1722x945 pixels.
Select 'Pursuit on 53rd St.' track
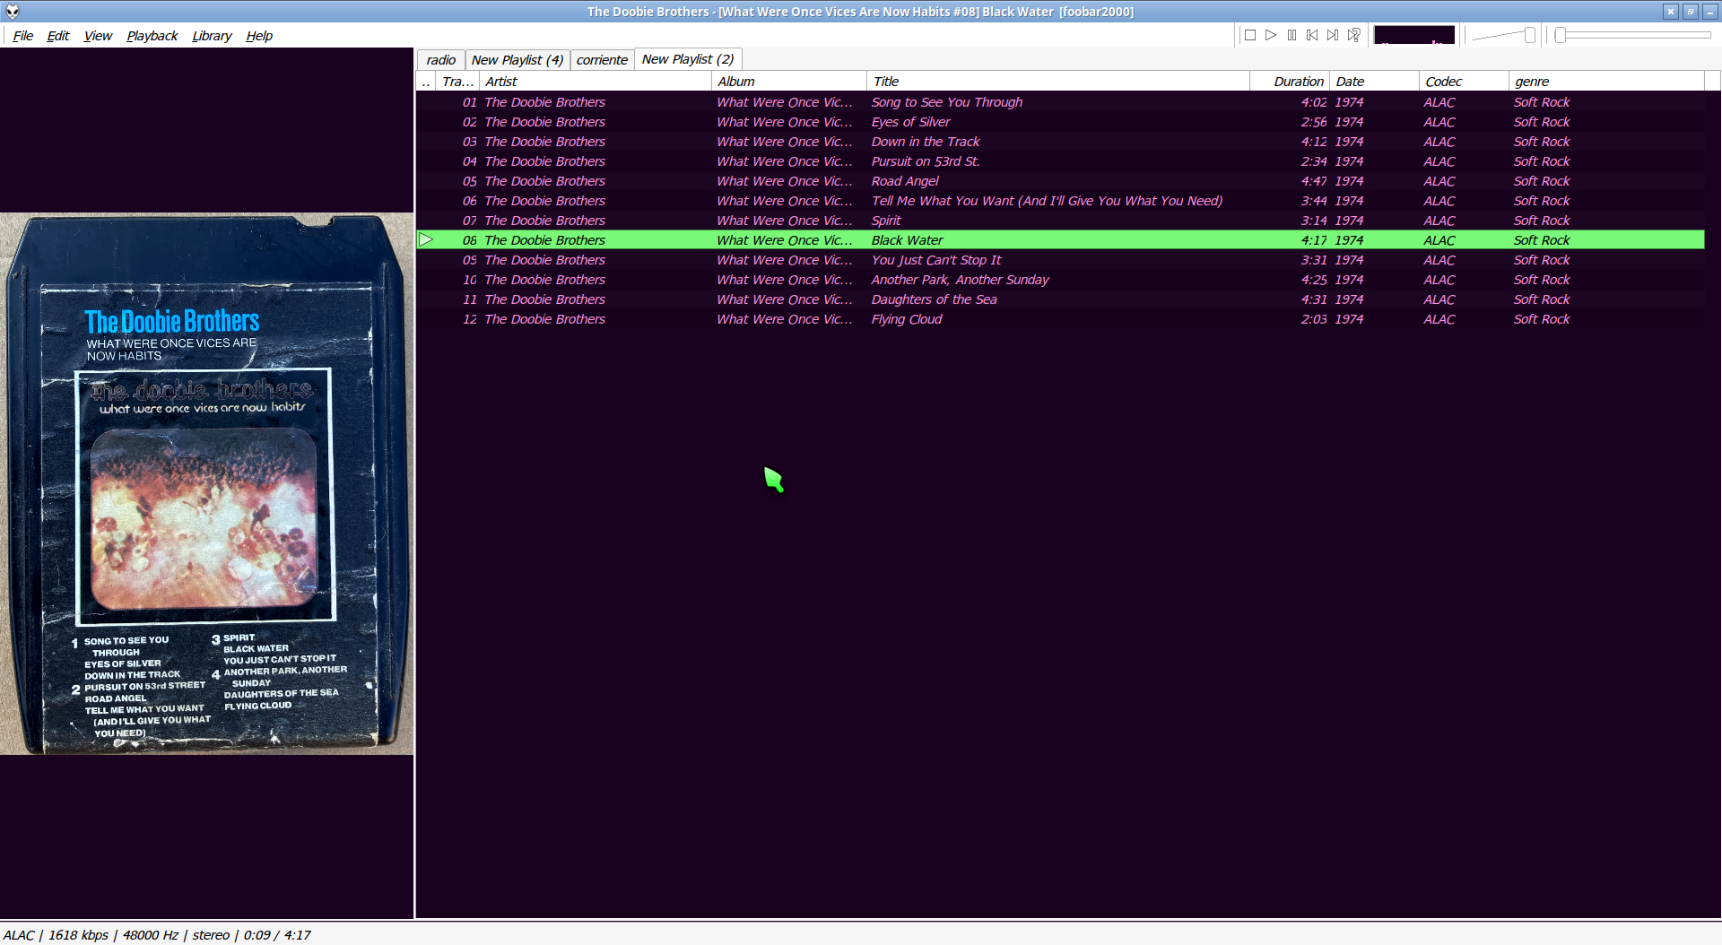point(926,161)
